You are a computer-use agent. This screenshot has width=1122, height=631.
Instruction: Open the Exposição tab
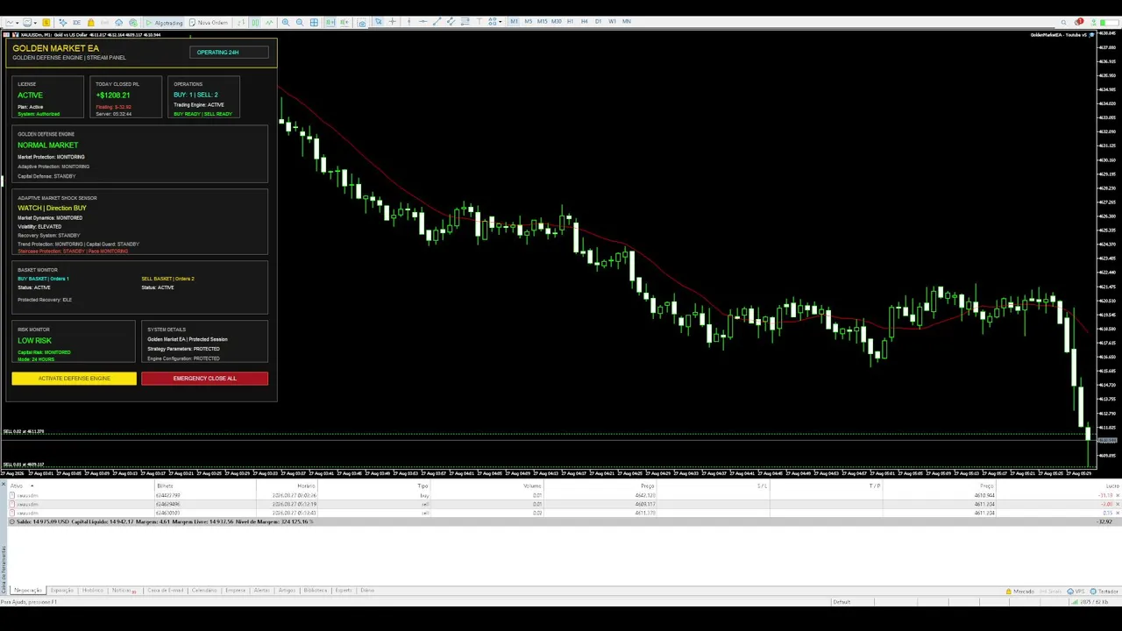click(62, 591)
